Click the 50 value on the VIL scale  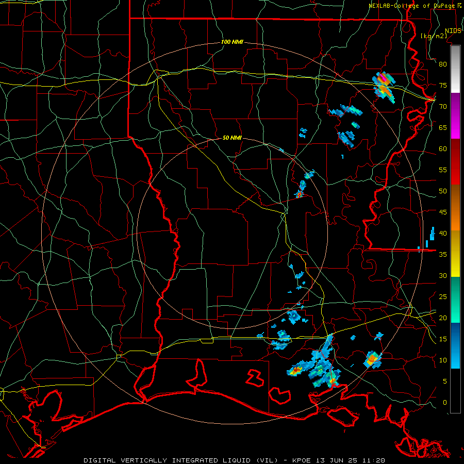pyautogui.click(x=443, y=191)
